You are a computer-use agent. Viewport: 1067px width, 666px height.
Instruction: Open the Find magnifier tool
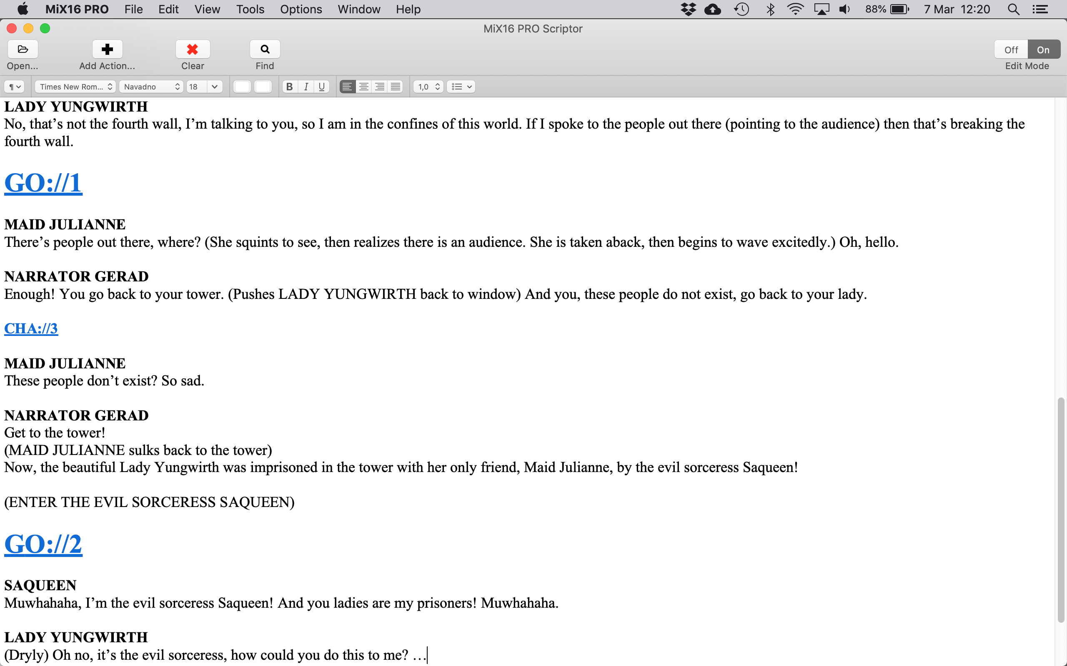click(265, 50)
